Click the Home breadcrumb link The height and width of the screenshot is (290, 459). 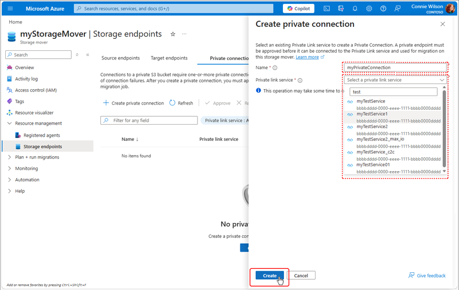(15, 22)
